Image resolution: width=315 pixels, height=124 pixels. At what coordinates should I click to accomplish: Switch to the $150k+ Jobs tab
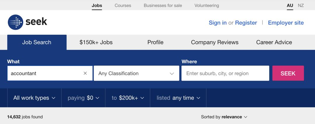click(96, 42)
